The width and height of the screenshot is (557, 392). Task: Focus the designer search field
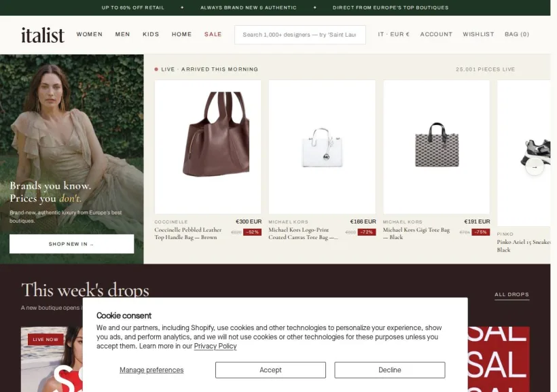tap(300, 35)
